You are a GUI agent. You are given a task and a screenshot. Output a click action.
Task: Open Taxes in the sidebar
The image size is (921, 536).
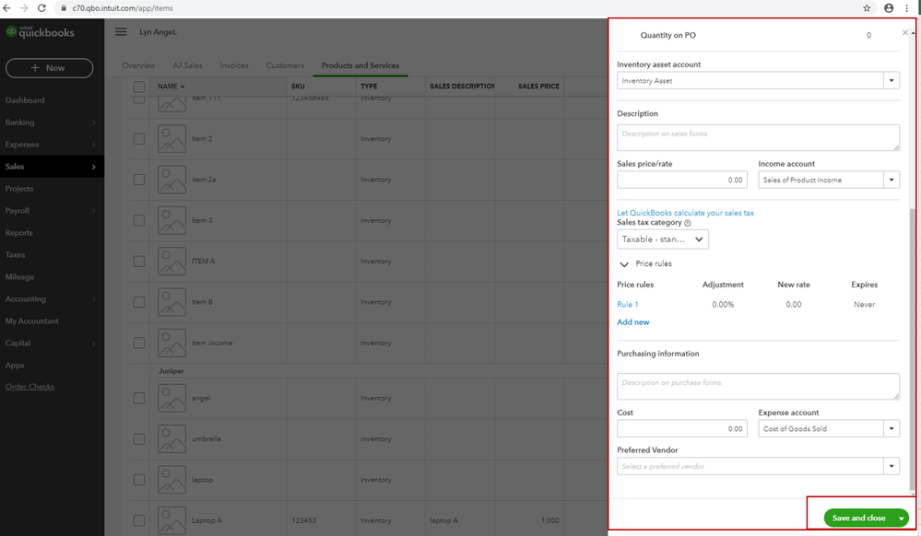[x=16, y=255]
